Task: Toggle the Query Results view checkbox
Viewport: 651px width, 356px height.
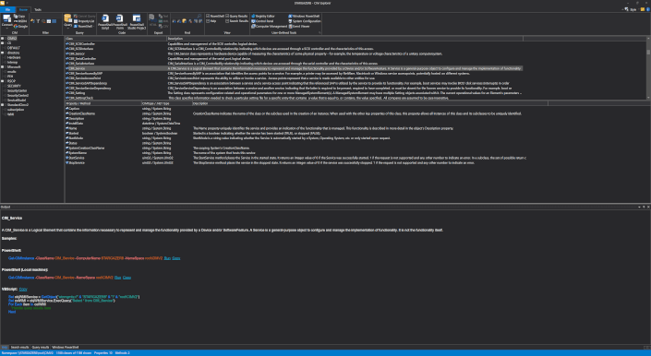Action: coord(227,17)
